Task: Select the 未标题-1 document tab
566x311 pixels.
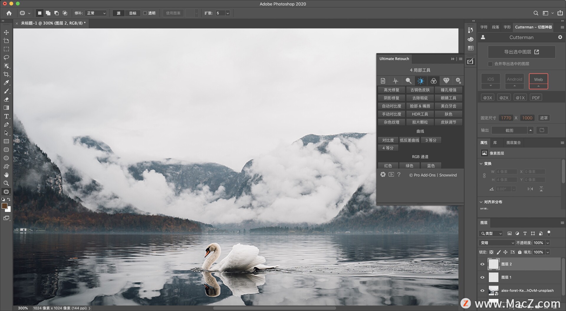Action: (x=53, y=23)
